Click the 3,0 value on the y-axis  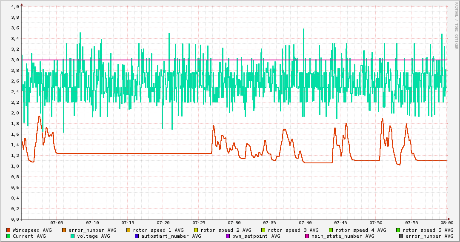pyautogui.click(x=15, y=60)
